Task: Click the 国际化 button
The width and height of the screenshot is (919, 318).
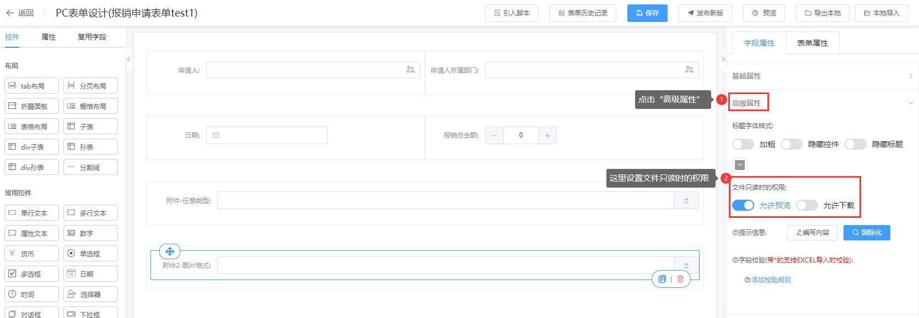Action: (867, 233)
